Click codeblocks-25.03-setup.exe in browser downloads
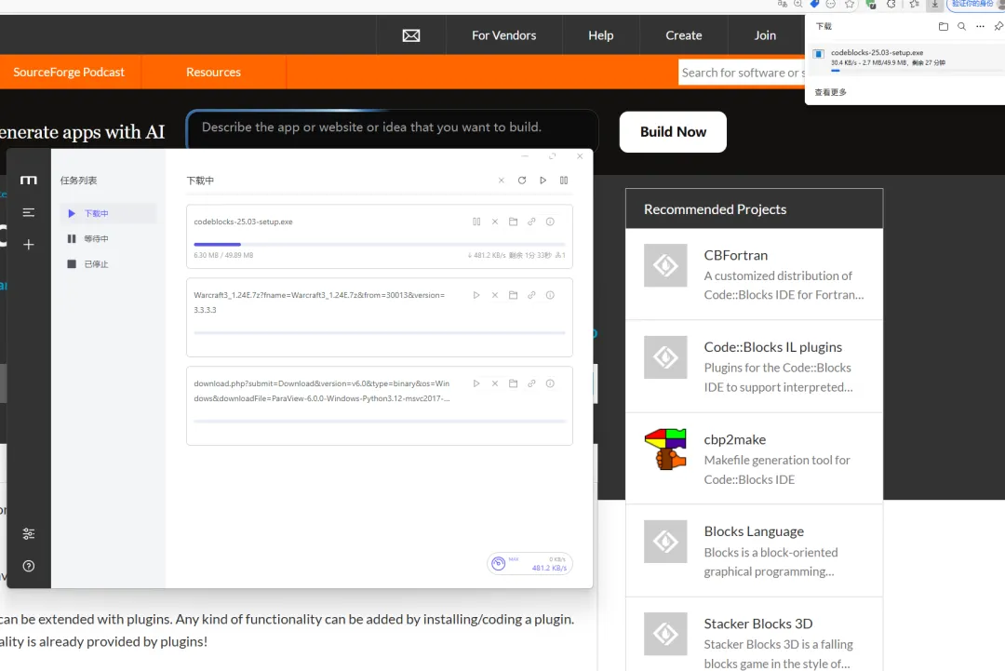 905,58
